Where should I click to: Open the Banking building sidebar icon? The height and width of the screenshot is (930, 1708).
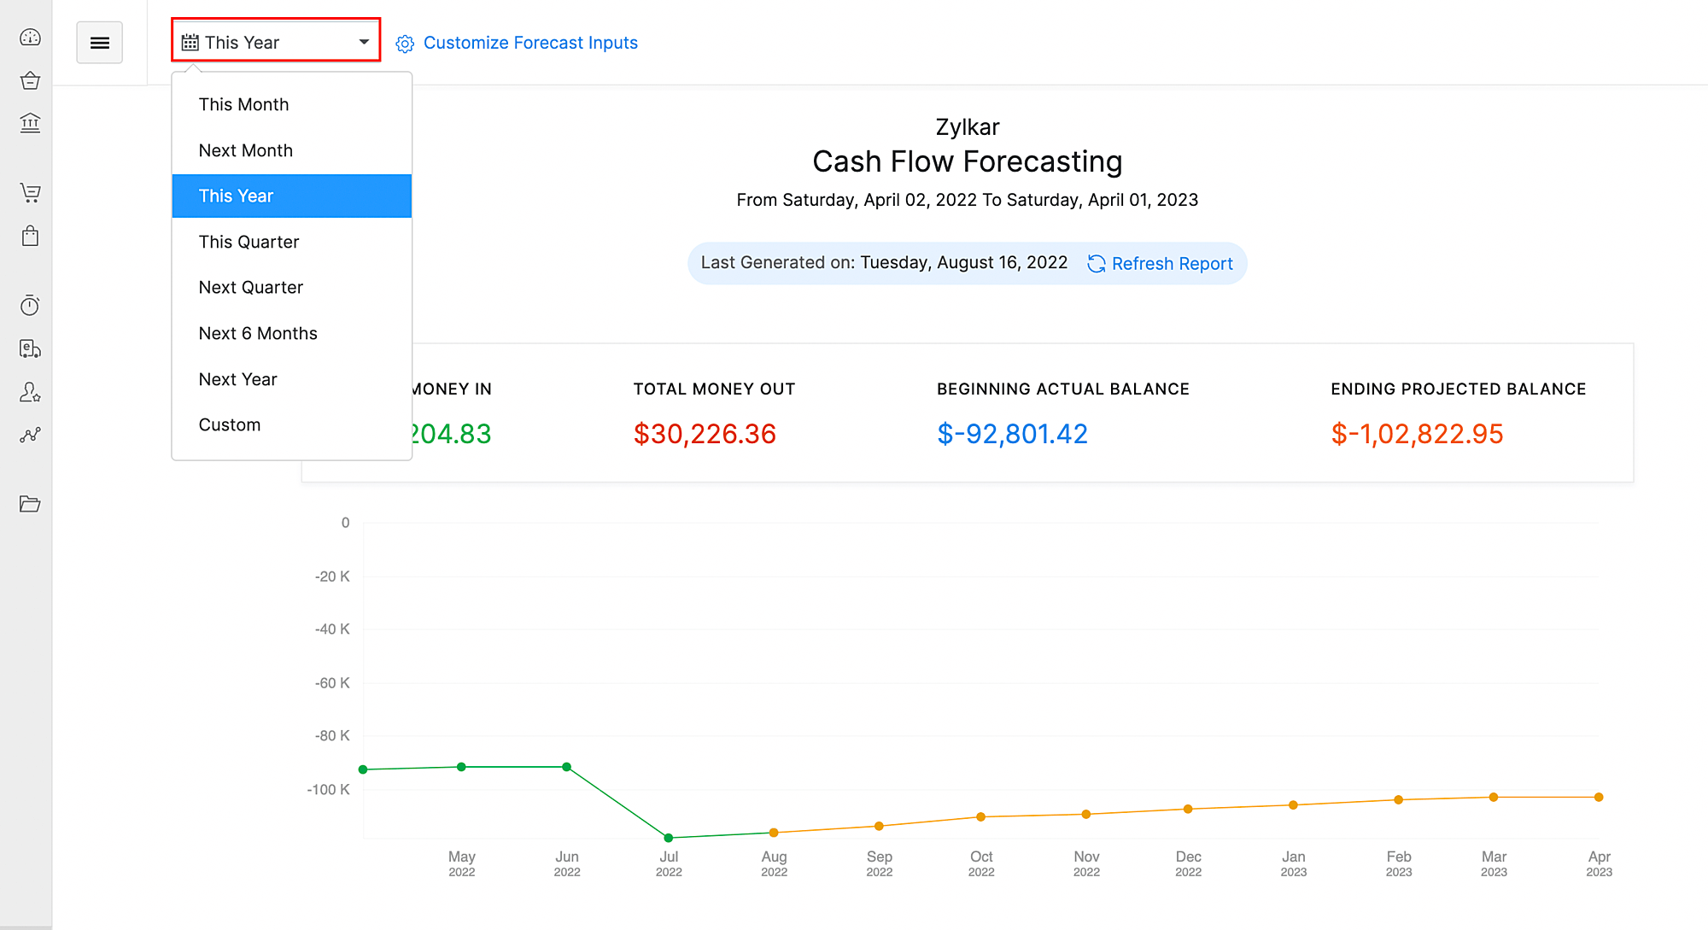(x=30, y=123)
